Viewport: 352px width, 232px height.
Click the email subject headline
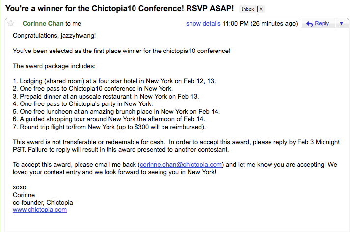coord(120,8)
